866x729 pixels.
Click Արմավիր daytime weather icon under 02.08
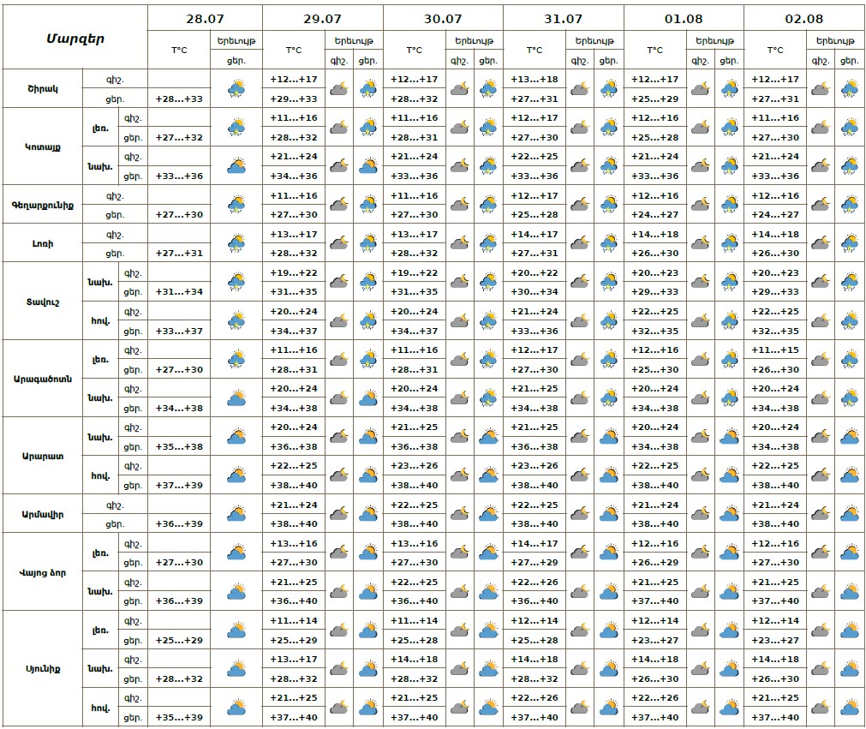point(850,514)
